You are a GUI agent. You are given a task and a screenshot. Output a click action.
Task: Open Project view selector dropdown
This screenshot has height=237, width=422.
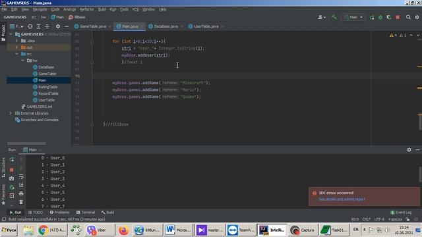point(16,26)
